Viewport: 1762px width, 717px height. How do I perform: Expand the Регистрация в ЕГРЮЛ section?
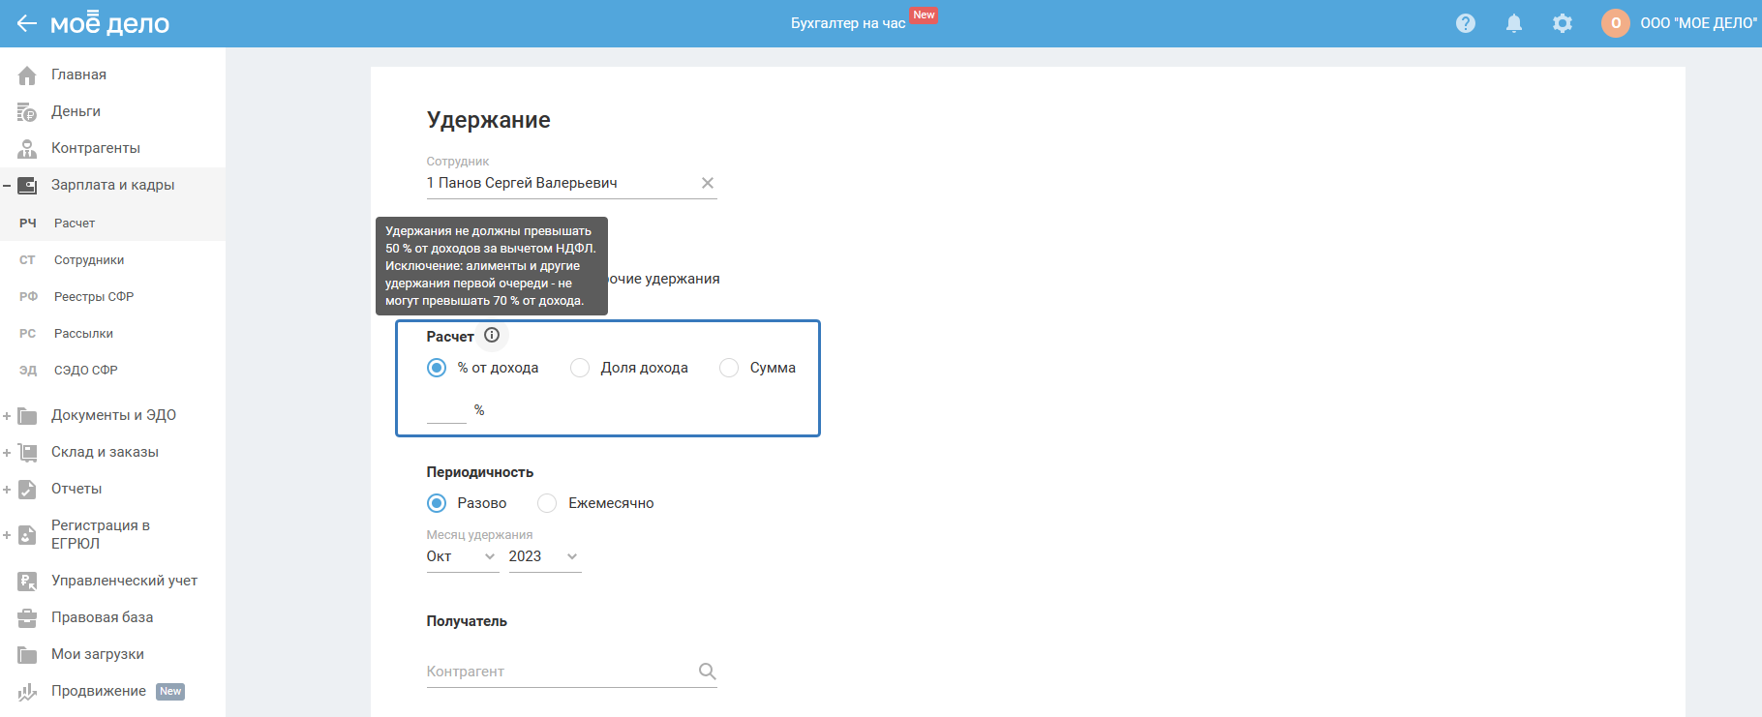(x=7, y=534)
